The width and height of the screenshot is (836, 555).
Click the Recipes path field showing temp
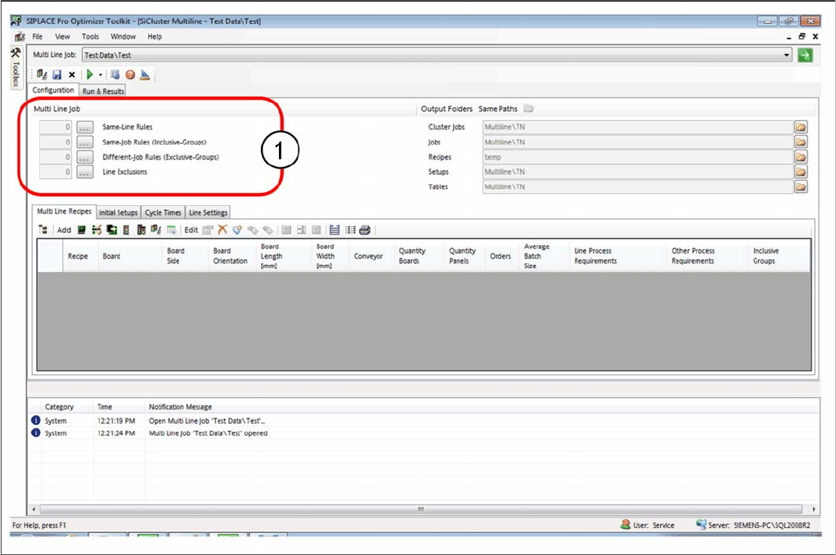638,157
